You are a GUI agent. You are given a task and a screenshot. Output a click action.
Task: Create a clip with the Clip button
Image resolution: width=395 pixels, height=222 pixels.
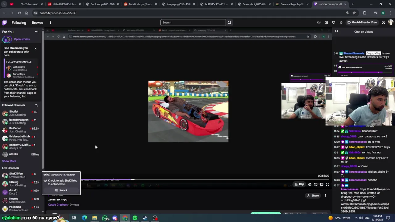pos(299,184)
